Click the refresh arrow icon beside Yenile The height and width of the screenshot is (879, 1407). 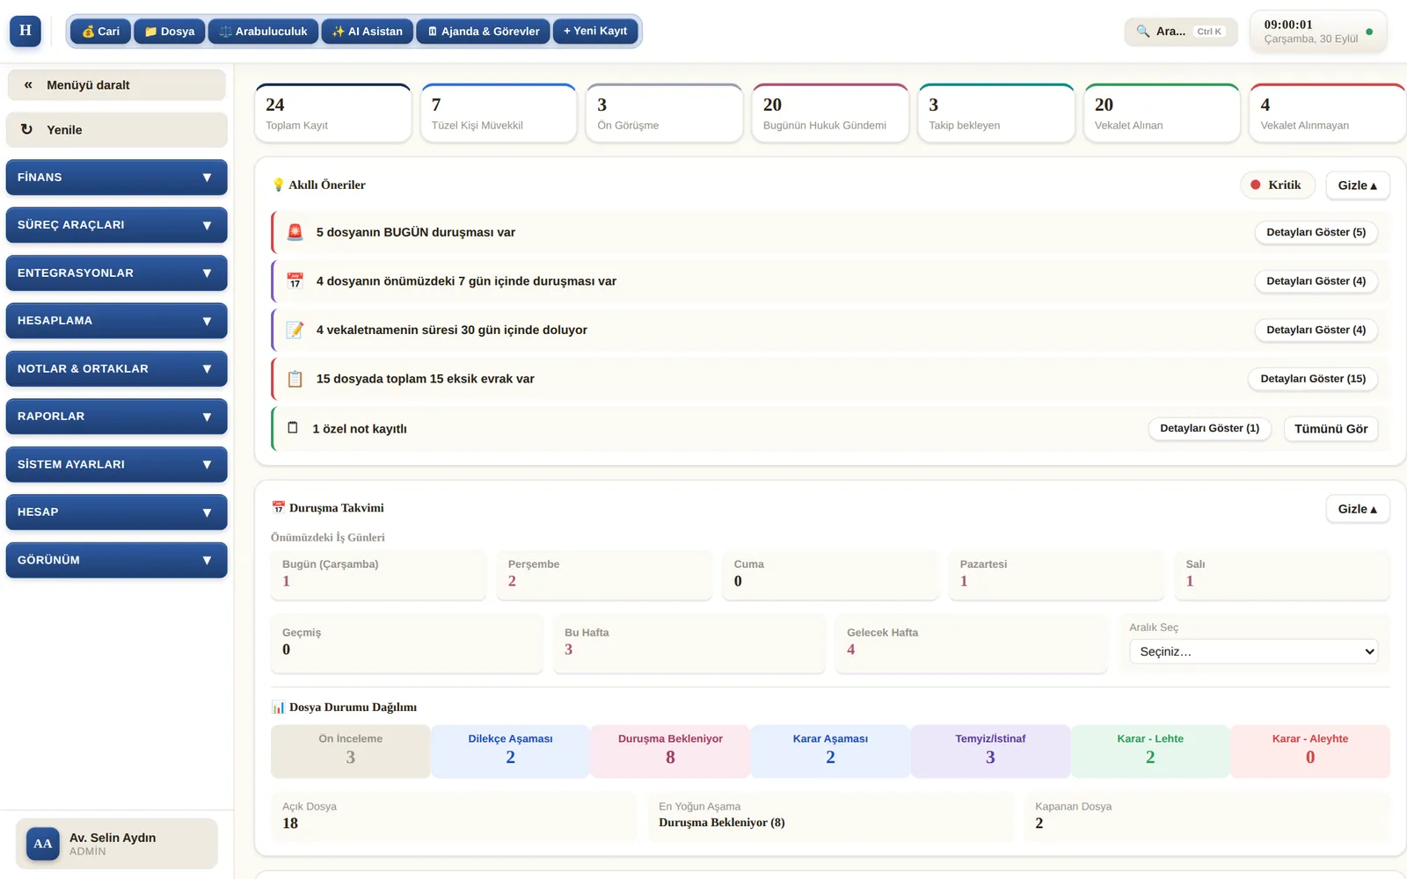(26, 129)
